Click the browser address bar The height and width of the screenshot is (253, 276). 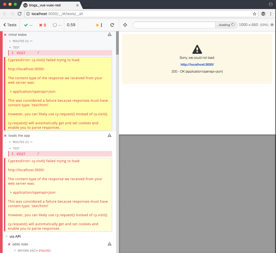point(141,14)
